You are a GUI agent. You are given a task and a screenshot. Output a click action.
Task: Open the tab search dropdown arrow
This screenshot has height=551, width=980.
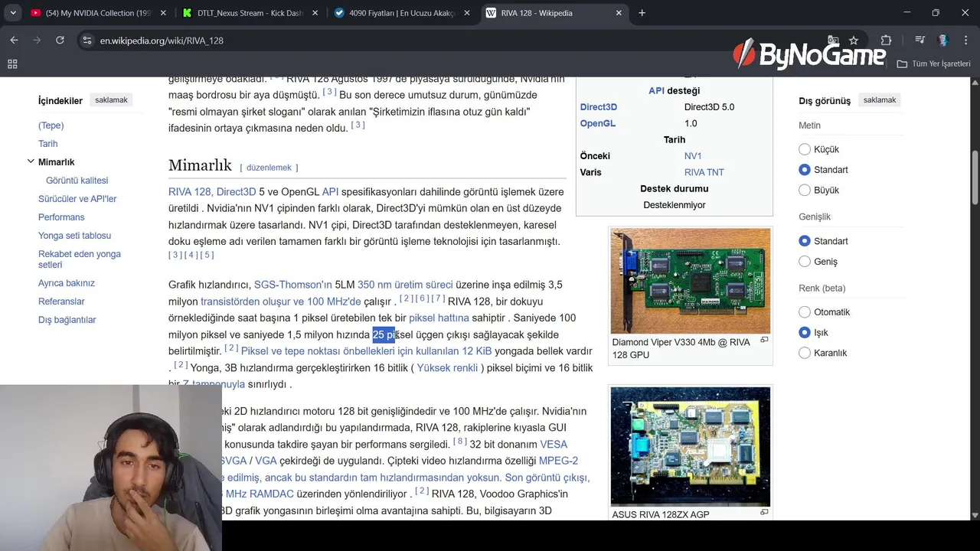(x=13, y=13)
